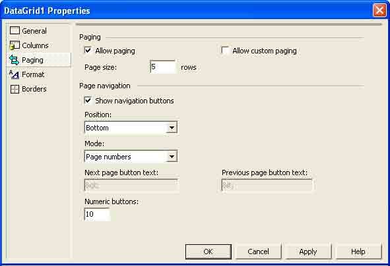Click the Columns page icon

click(15, 45)
